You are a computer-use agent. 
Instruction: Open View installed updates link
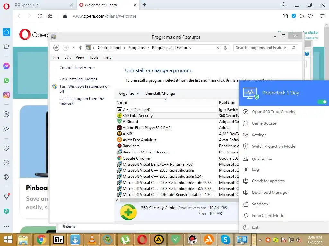click(78, 79)
